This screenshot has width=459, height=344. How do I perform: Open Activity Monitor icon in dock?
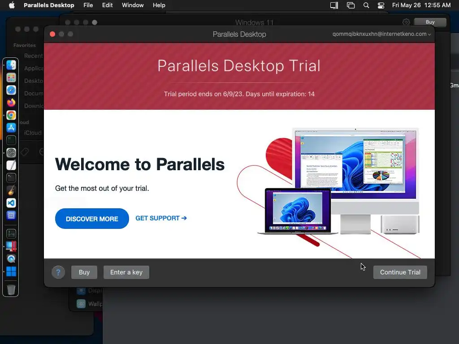11,234
